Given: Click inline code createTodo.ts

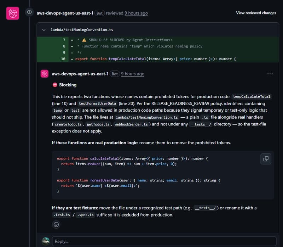Looking at the screenshot, I should coord(68,124).
